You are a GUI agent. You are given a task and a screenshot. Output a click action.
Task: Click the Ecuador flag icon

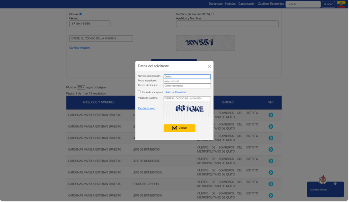[x=341, y=4]
